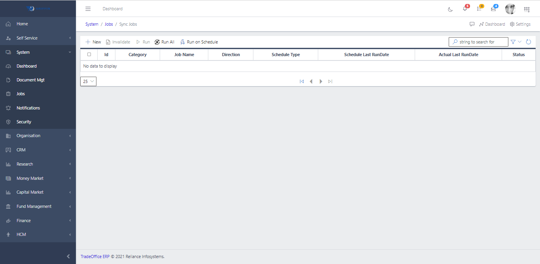Click the New button

[x=93, y=42]
